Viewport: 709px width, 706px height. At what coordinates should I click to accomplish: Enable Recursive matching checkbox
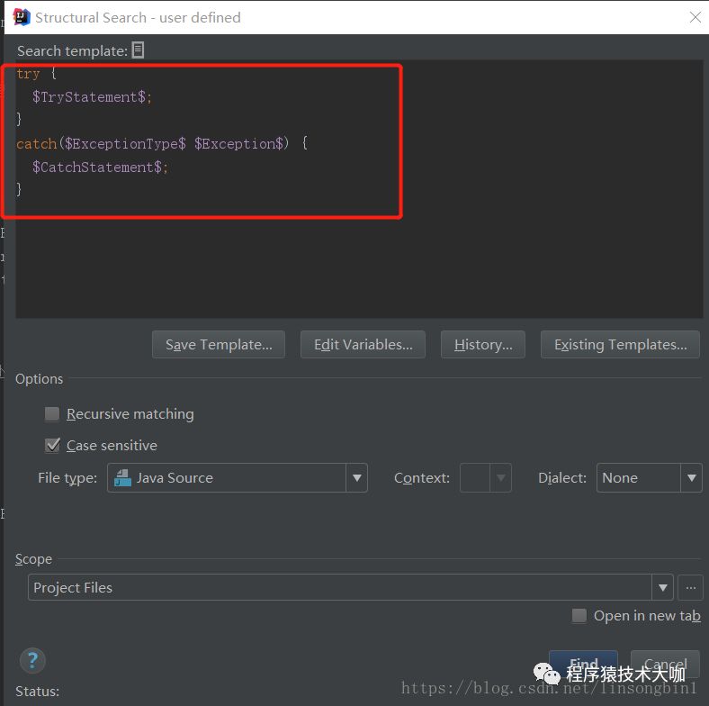(x=52, y=413)
